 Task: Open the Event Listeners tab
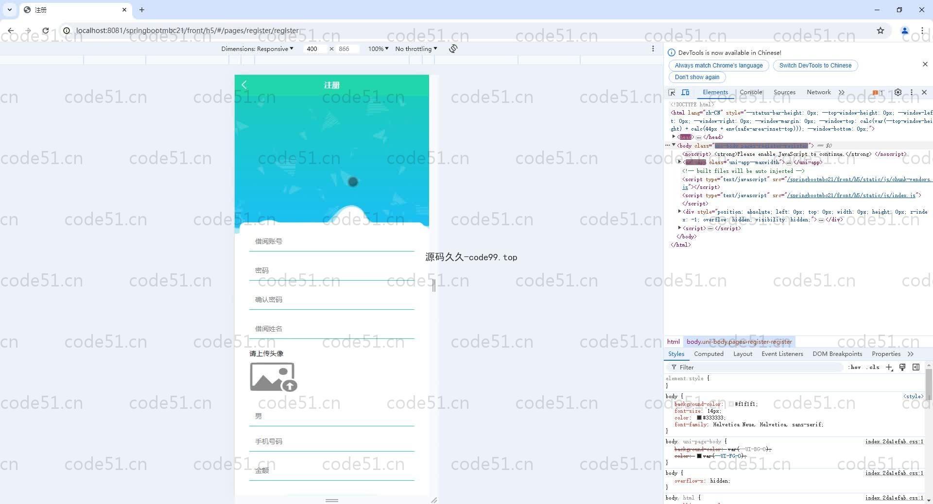782,354
